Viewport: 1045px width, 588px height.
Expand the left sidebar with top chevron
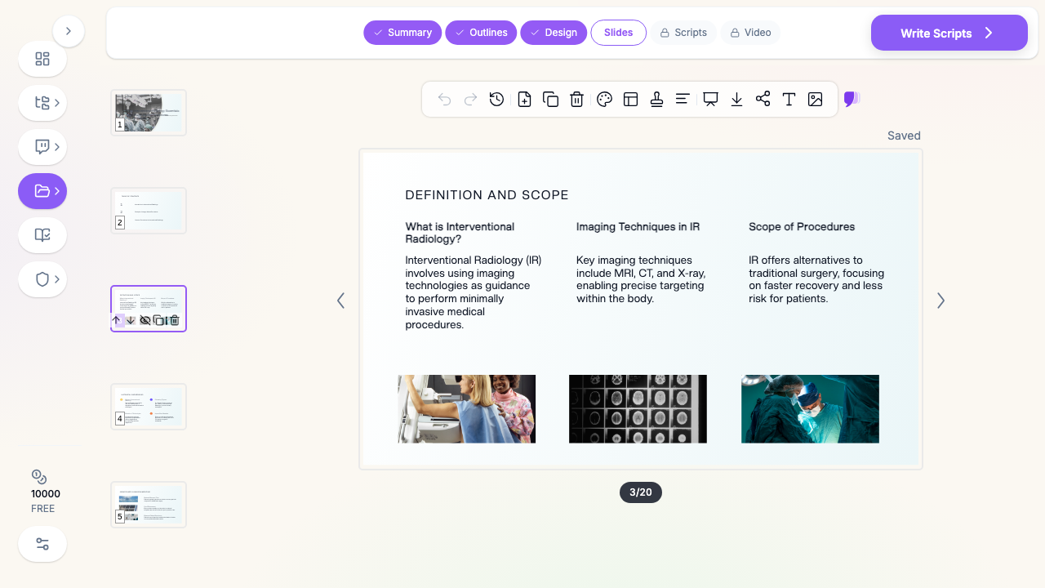coord(69,31)
